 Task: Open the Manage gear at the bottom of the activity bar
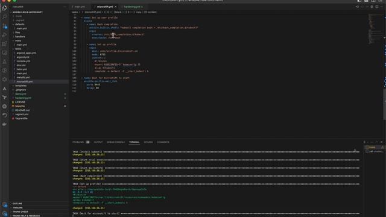pyautogui.click(x=4, y=213)
